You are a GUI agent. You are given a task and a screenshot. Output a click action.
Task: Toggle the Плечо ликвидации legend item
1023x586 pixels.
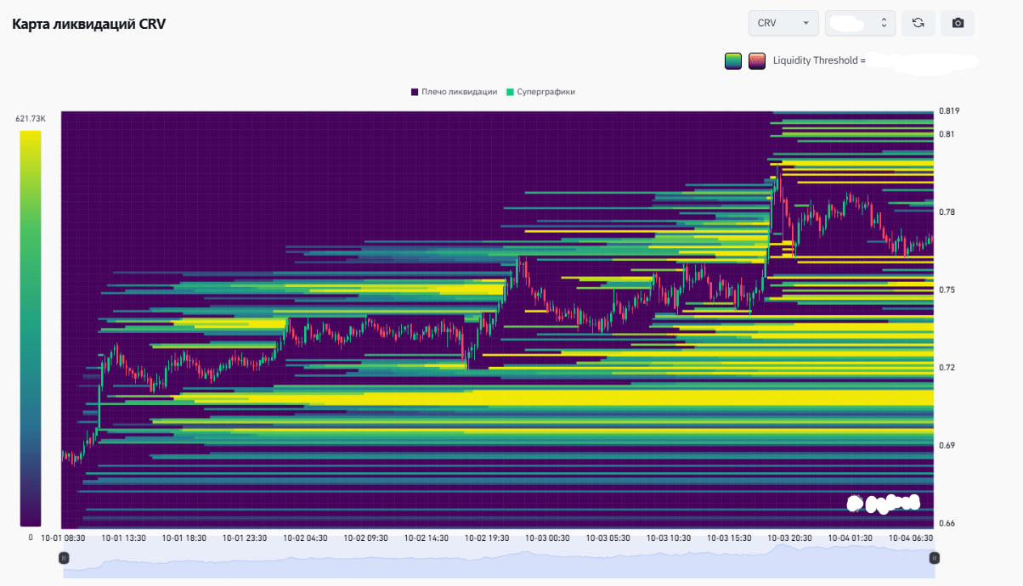[454, 92]
